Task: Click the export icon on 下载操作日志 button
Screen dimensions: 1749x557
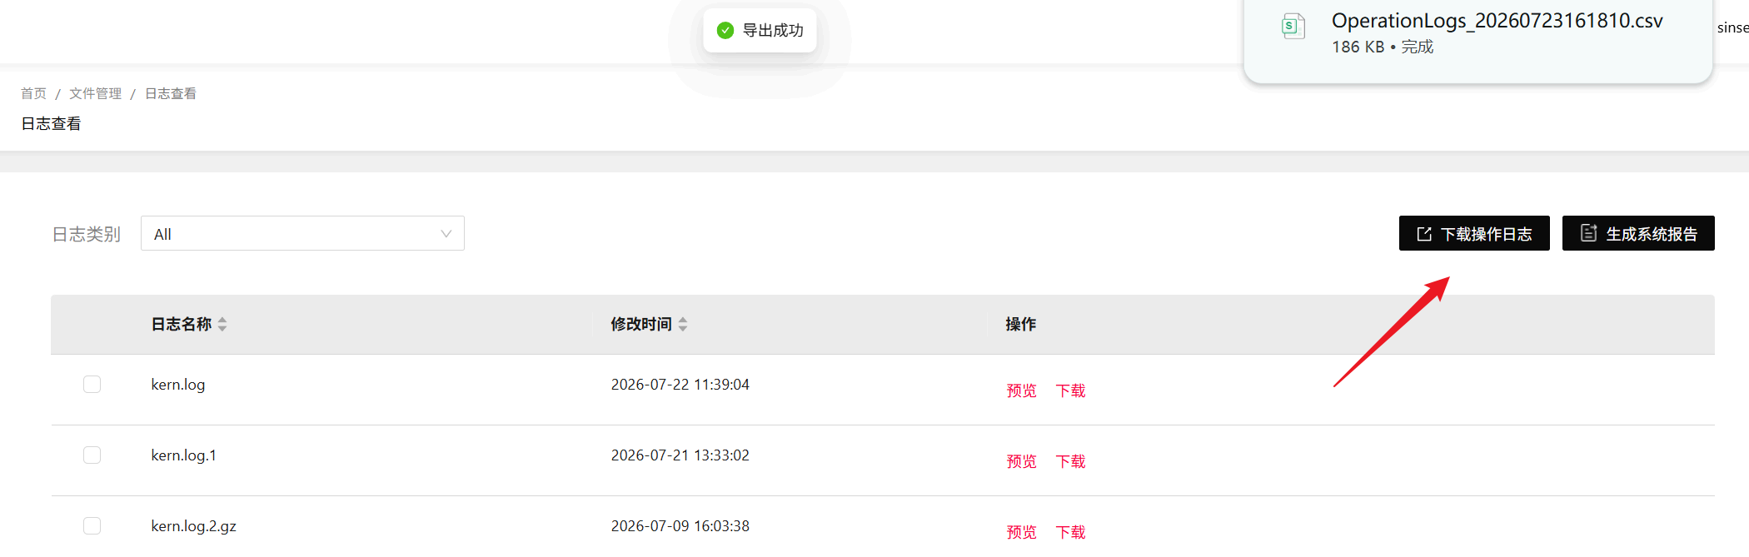Action: click(1424, 234)
